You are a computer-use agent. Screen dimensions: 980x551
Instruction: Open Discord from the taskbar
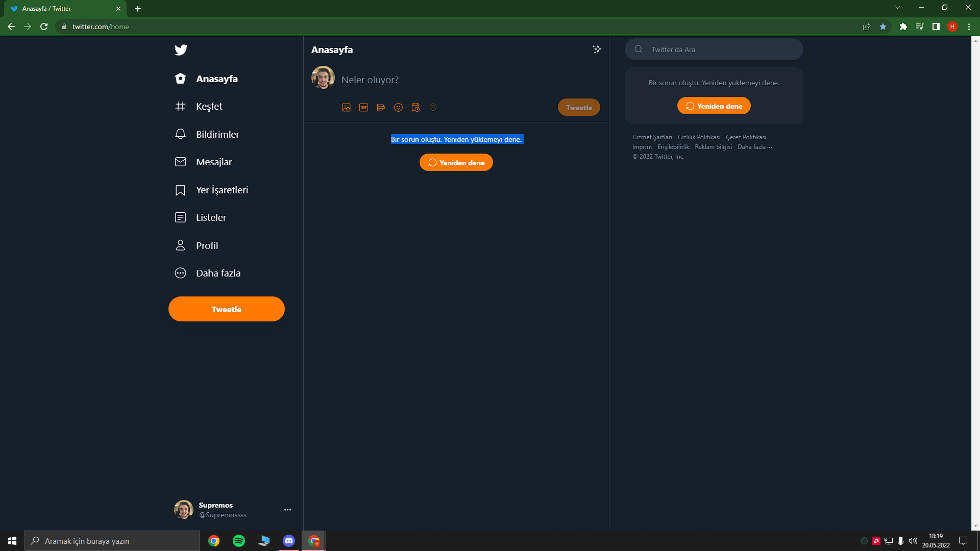pyautogui.click(x=289, y=541)
